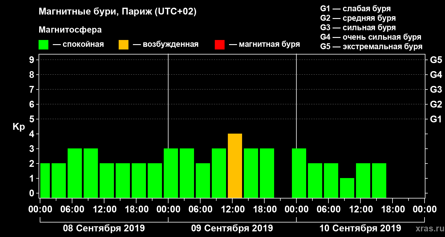
Task: Click the G5 right axis label
Action: 436,60
